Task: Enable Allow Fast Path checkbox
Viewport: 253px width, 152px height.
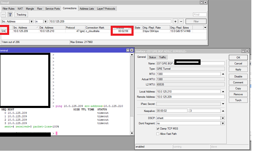Action: coord(158,134)
